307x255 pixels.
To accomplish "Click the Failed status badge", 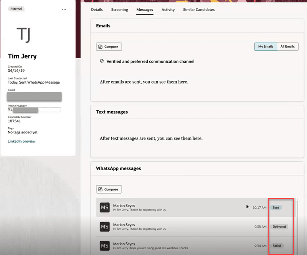I will [x=277, y=246].
